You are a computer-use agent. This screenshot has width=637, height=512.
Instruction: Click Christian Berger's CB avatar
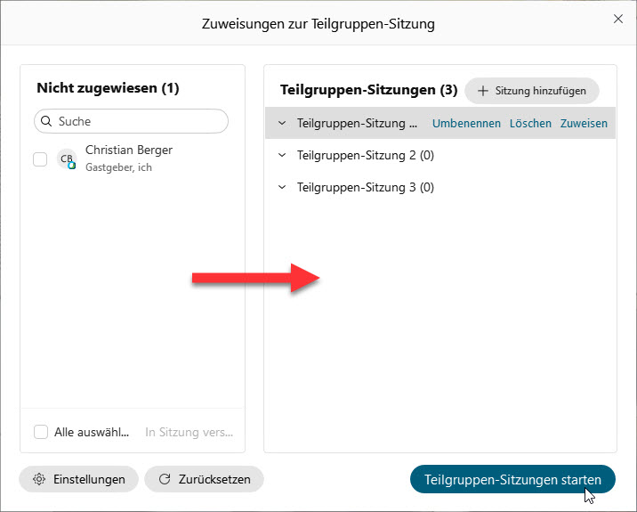(x=67, y=159)
